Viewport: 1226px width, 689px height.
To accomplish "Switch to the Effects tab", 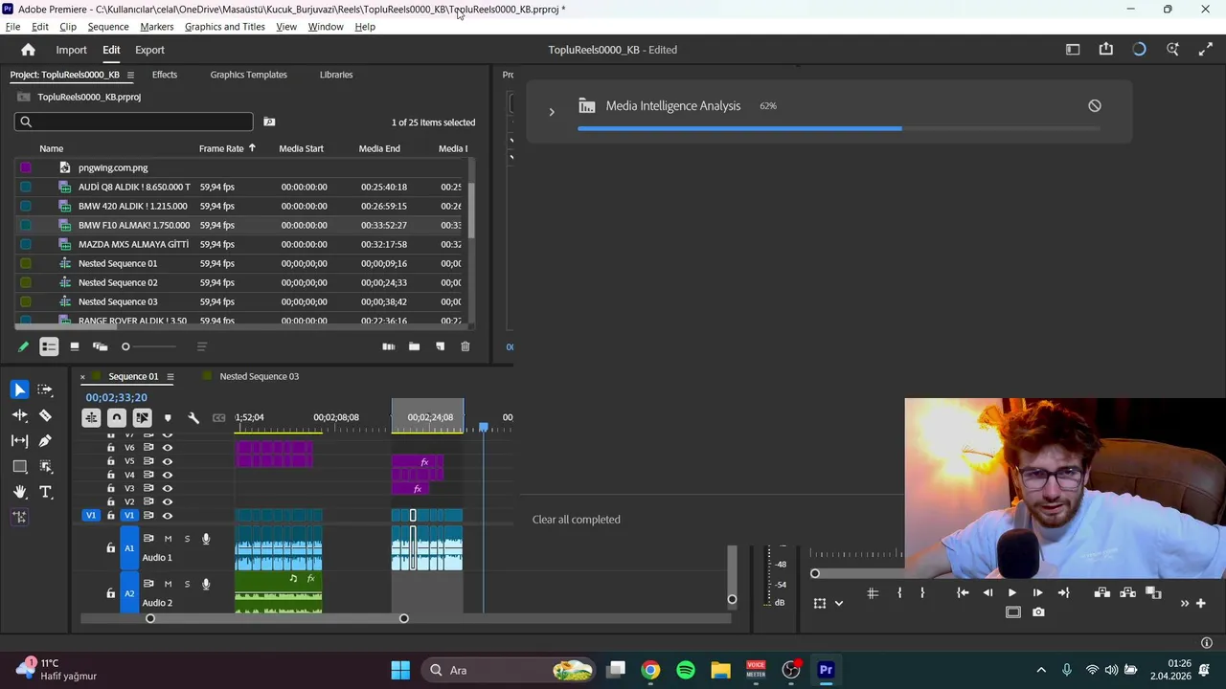I will point(165,75).
